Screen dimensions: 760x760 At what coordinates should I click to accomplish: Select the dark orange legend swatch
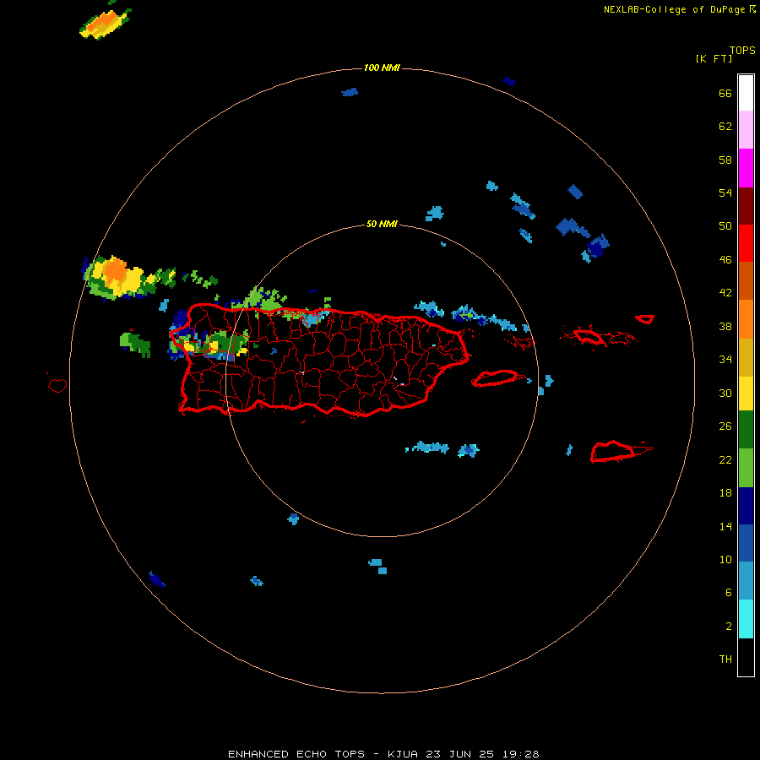pyautogui.click(x=746, y=280)
